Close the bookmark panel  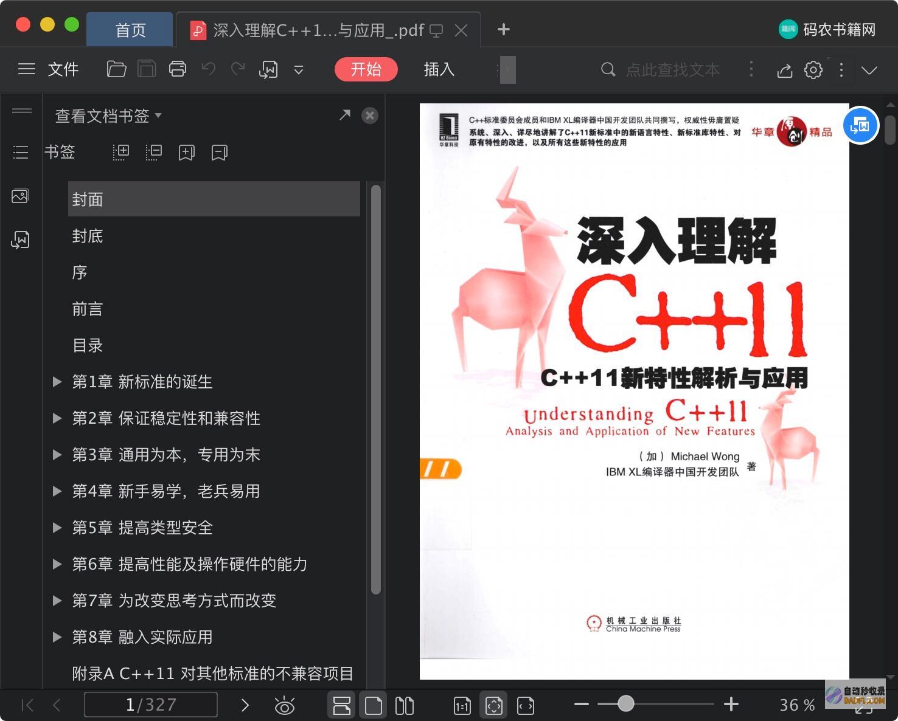[370, 116]
